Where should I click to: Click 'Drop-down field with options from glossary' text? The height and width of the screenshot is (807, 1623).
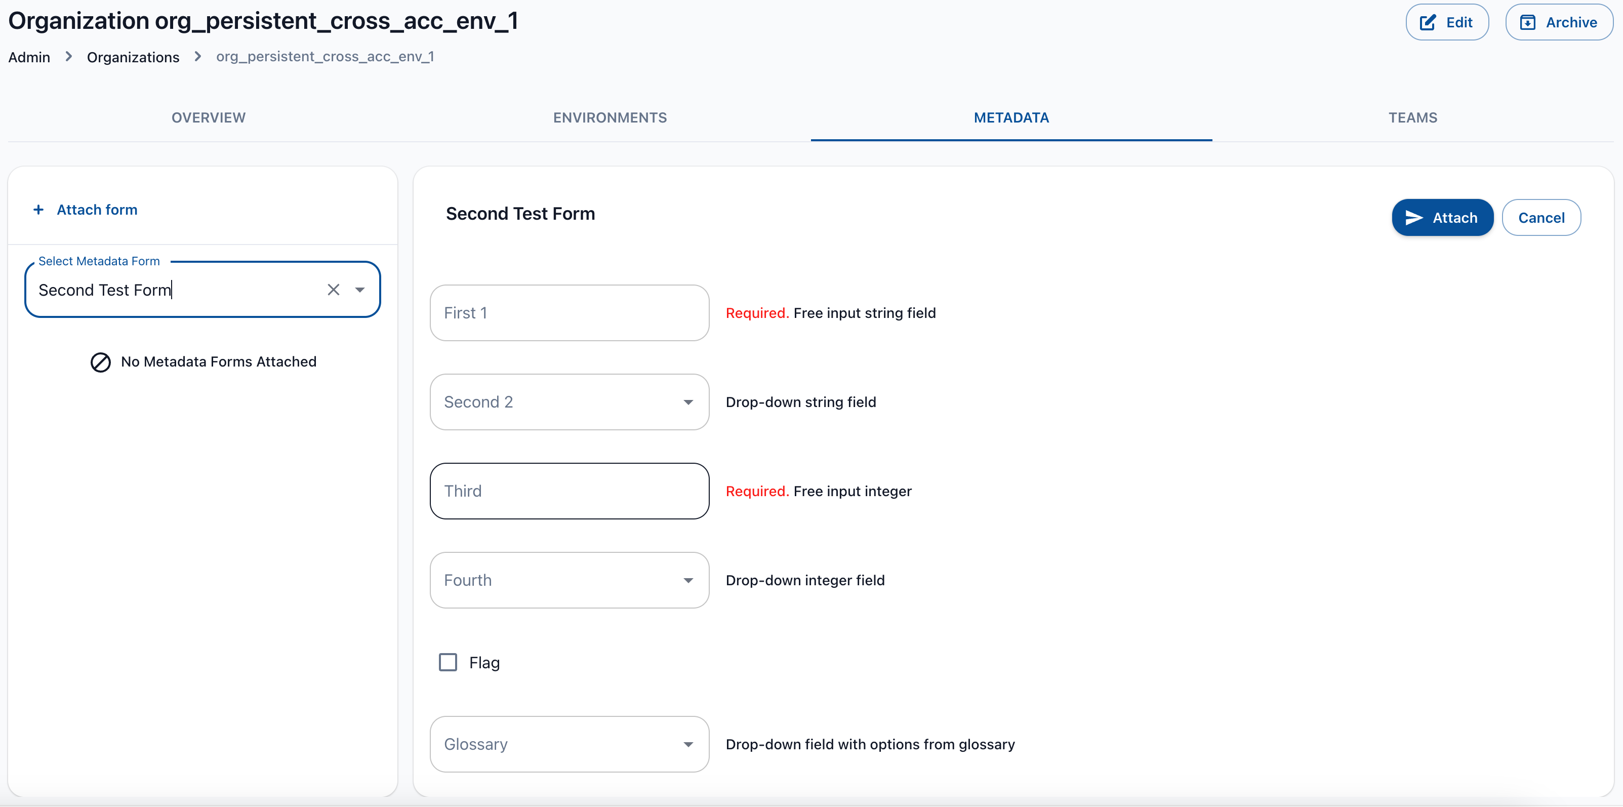(870, 744)
